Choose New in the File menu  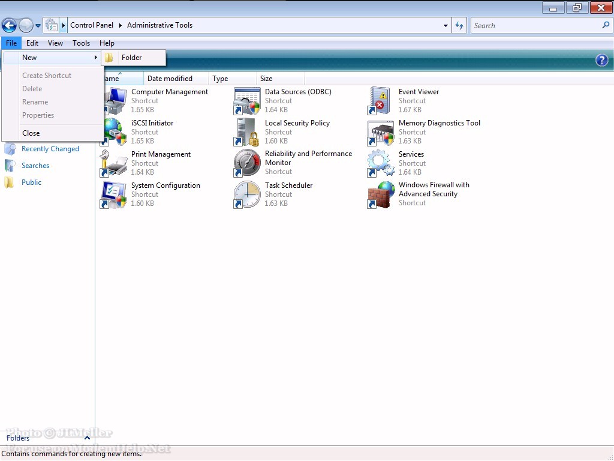pos(53,58)
